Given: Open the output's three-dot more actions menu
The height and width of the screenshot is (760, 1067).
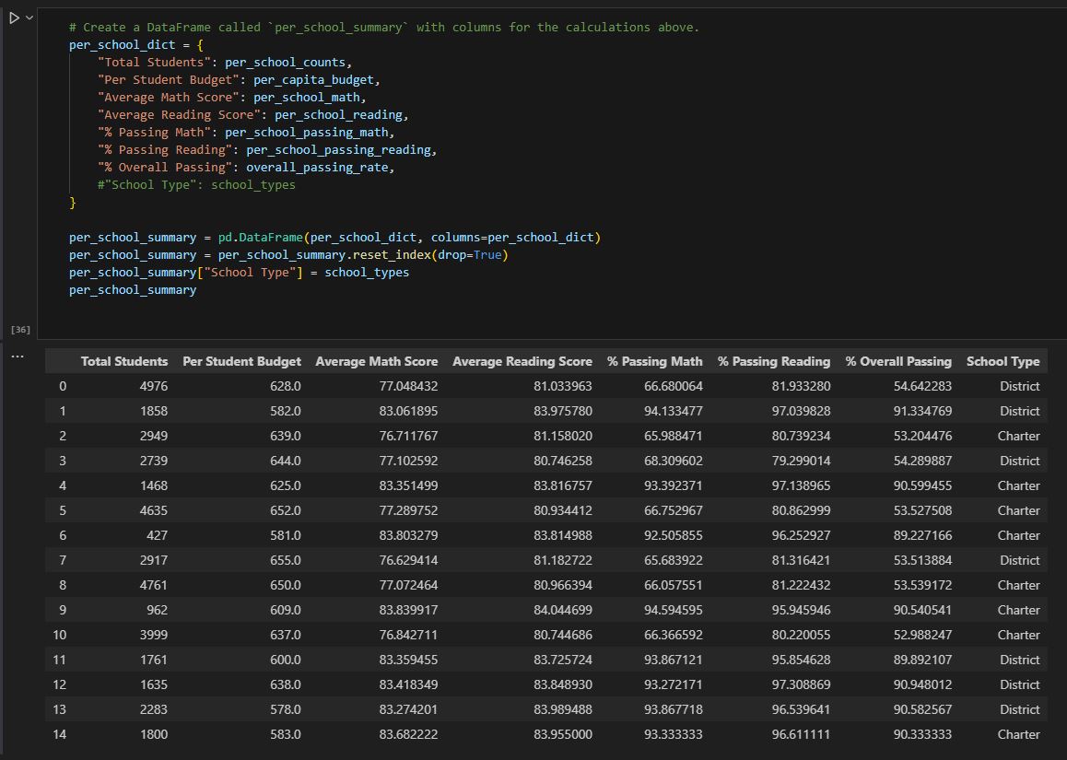Looking at the screenshot, I should (x=18, y=357).
